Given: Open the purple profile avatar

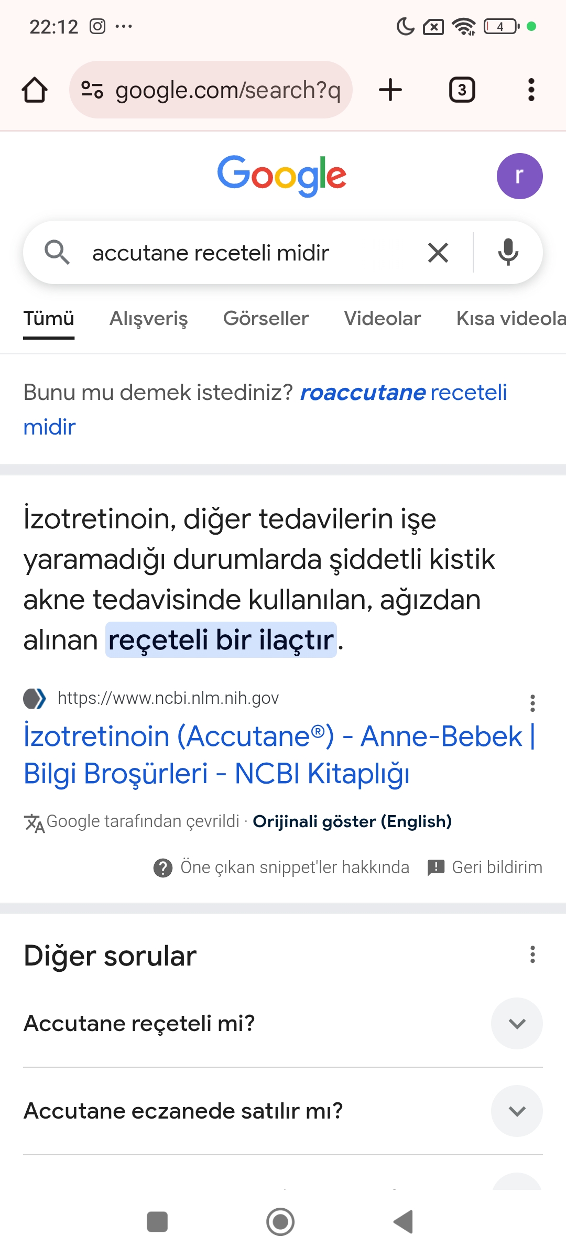Looking at the screenshot, I should (519, 176).
